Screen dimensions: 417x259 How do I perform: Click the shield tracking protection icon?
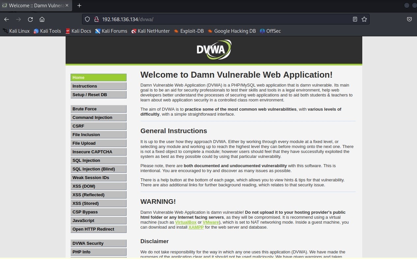[x=87, y=19]
